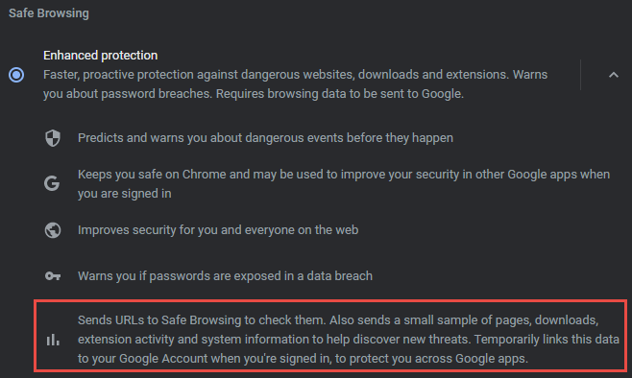632x378 pixels.
Task: Select the Enhanced protection radio button
Action: click(16, 75)
